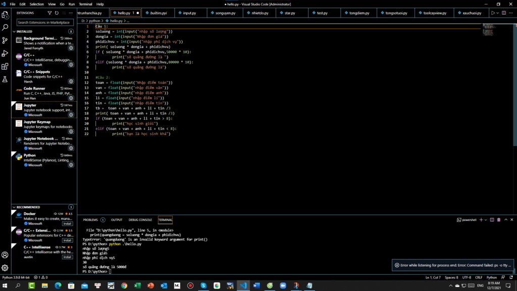Switch to the songuyen.py tab
Image resolution: width=517 pixels, height=291 pixels.
point(225,13)
